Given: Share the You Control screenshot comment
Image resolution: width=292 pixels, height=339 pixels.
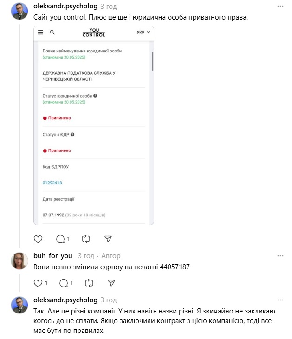Looking at the screenshot, I should point(108,239).
